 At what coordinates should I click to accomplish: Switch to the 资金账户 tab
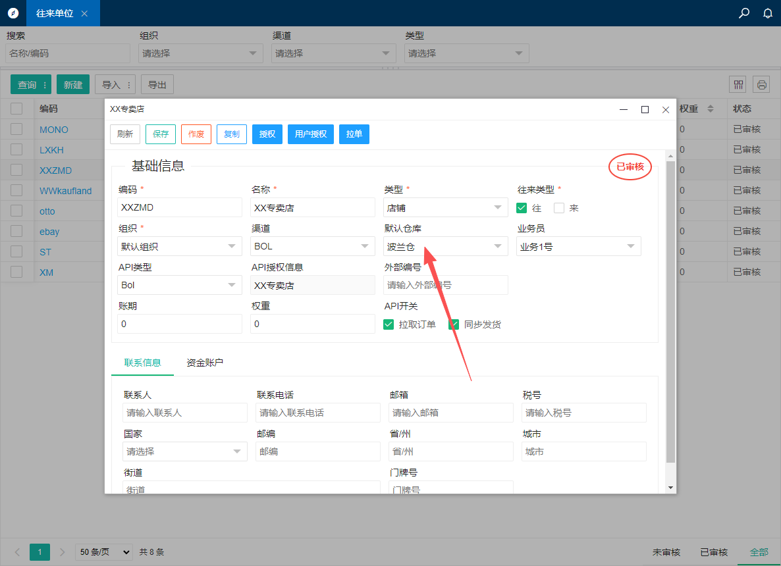205,363
